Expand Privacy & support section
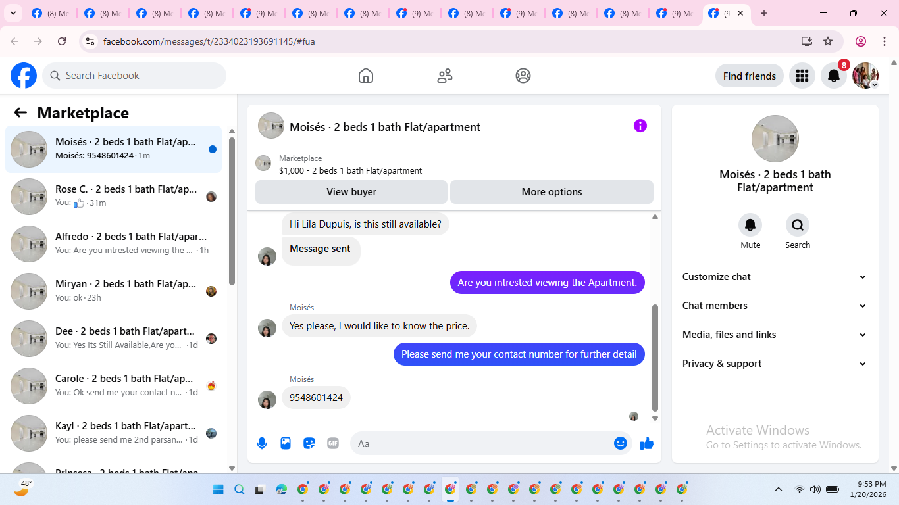This screenshot has width=899, height=505. pyautogui.click(x=775, y=364)
